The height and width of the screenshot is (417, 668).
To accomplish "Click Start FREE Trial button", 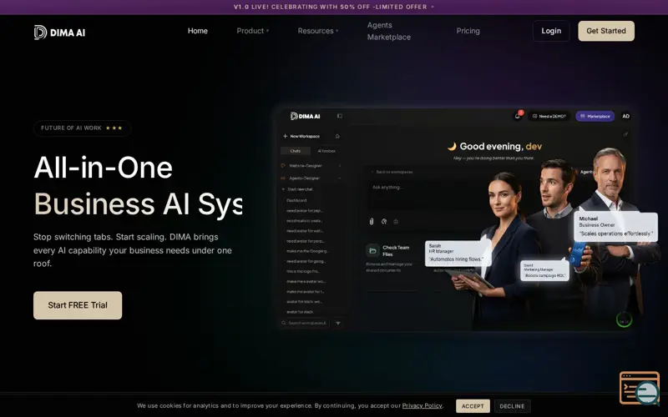I will point(78,305).
